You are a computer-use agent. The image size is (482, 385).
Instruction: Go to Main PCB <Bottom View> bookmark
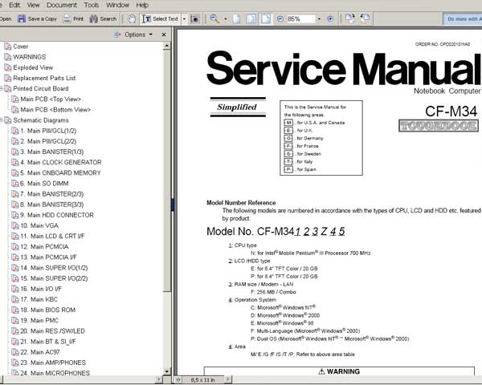(55, 110)
